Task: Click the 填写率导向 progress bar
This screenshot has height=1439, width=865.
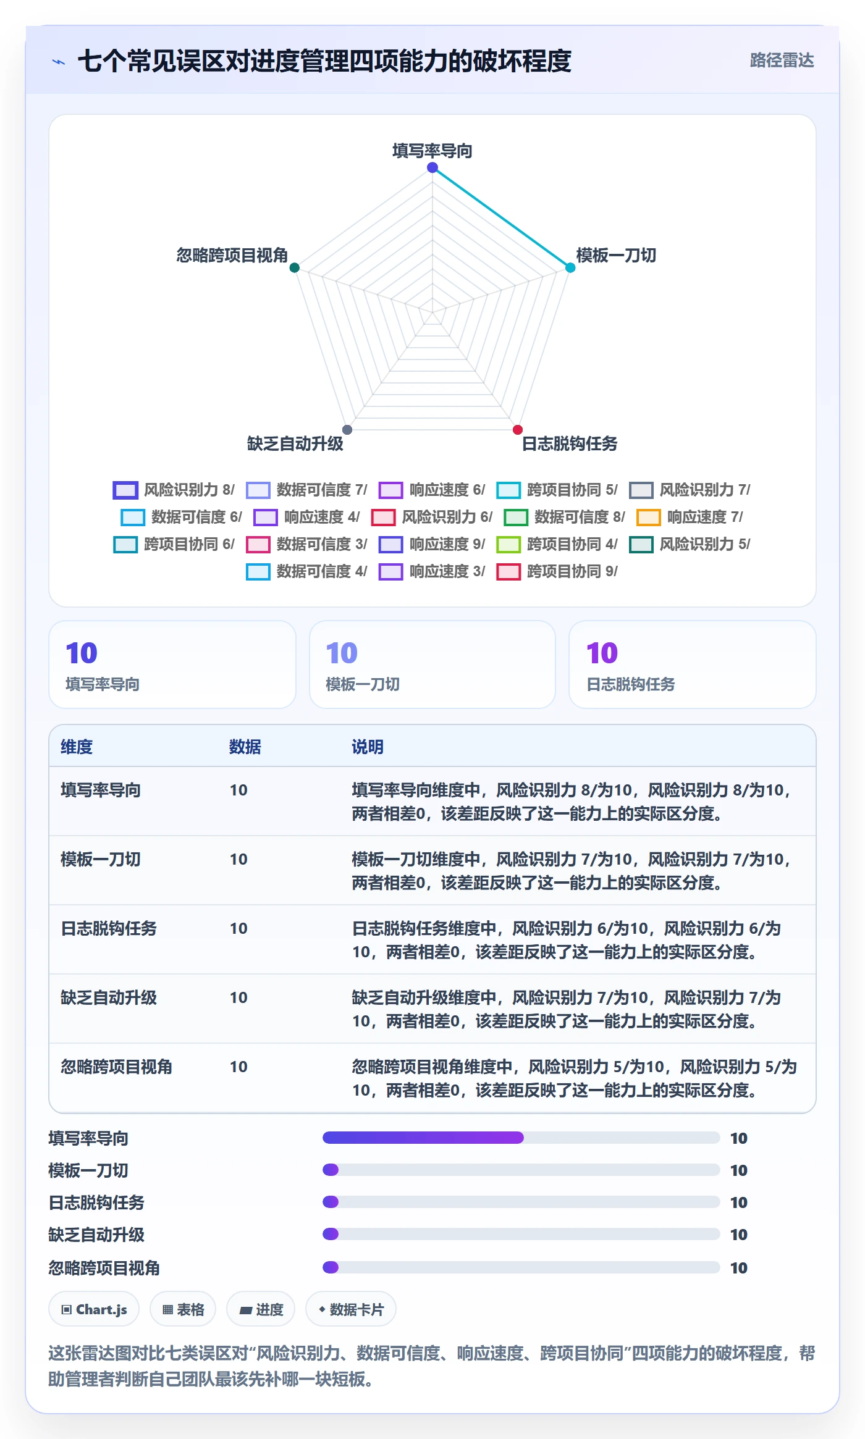Action: [521, 1138]
